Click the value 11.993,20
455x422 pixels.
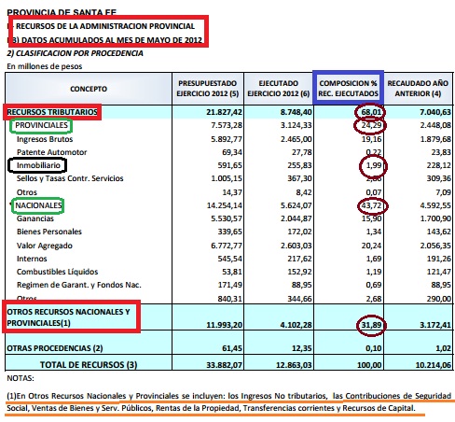pyautogui.click(x=224, y=325)
